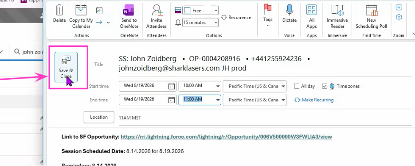Open the Salesforce Opportunity hyperlink
This screenshot has height=166, width=415.
pos(226,137)
